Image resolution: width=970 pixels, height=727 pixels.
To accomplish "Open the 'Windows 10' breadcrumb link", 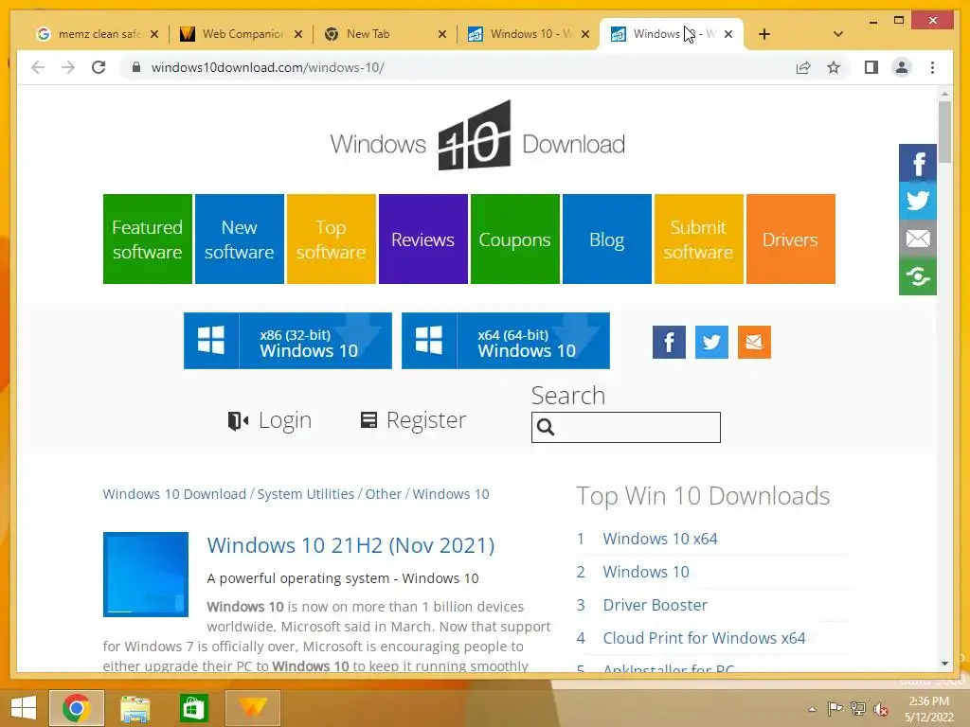I will click(451, 494).
